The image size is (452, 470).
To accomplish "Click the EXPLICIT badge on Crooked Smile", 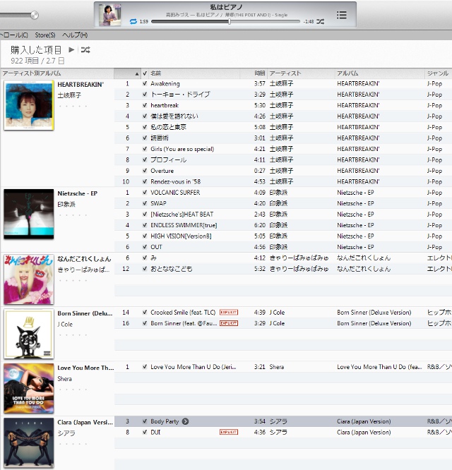I will pyautogui.click(x=229, y=313).
